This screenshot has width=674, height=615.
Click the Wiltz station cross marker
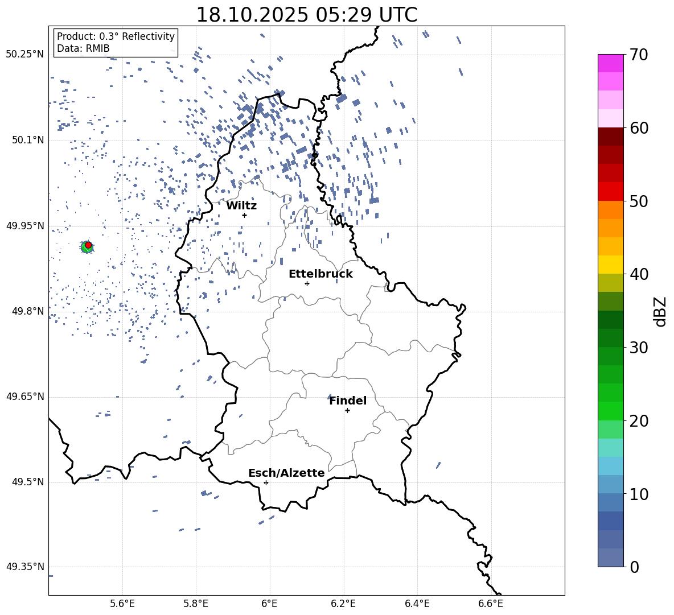point(245,215)
